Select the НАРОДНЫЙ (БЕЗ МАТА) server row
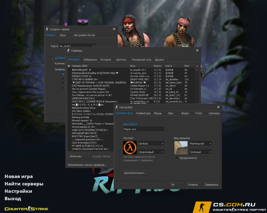Screen dimensions: 267x213 pyautogui.click(x=91, y=133)
